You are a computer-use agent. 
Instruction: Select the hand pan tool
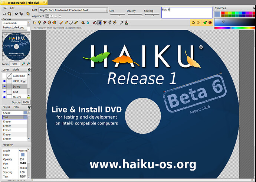(x=35, y=23)
